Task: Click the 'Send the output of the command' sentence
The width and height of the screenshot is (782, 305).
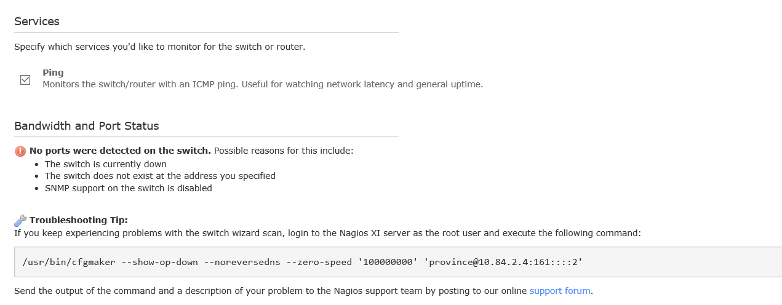Action: [x=271, y=291]
